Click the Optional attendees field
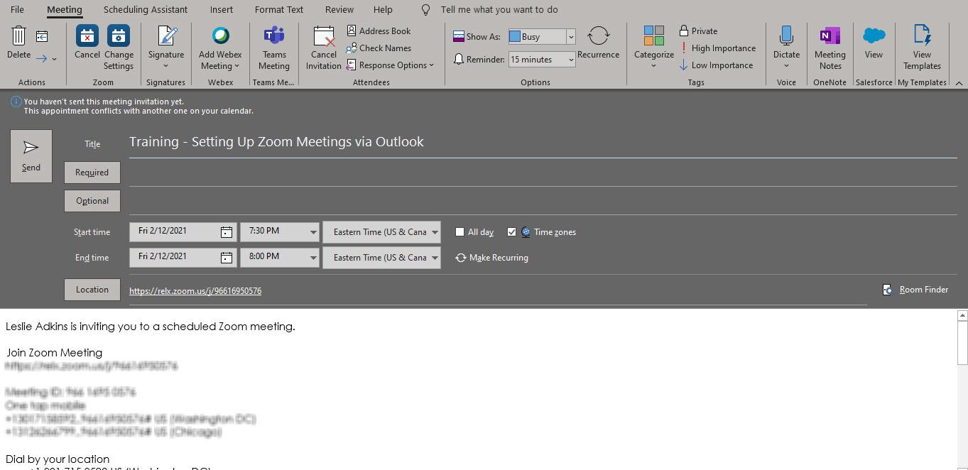The image size is (968, 470). pyautogui.click(x=543, y=201)
